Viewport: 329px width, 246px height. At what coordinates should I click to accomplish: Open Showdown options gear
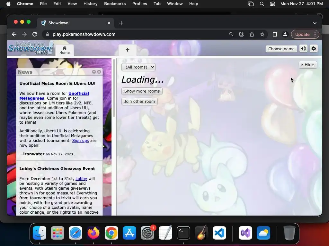coord(314,49)
